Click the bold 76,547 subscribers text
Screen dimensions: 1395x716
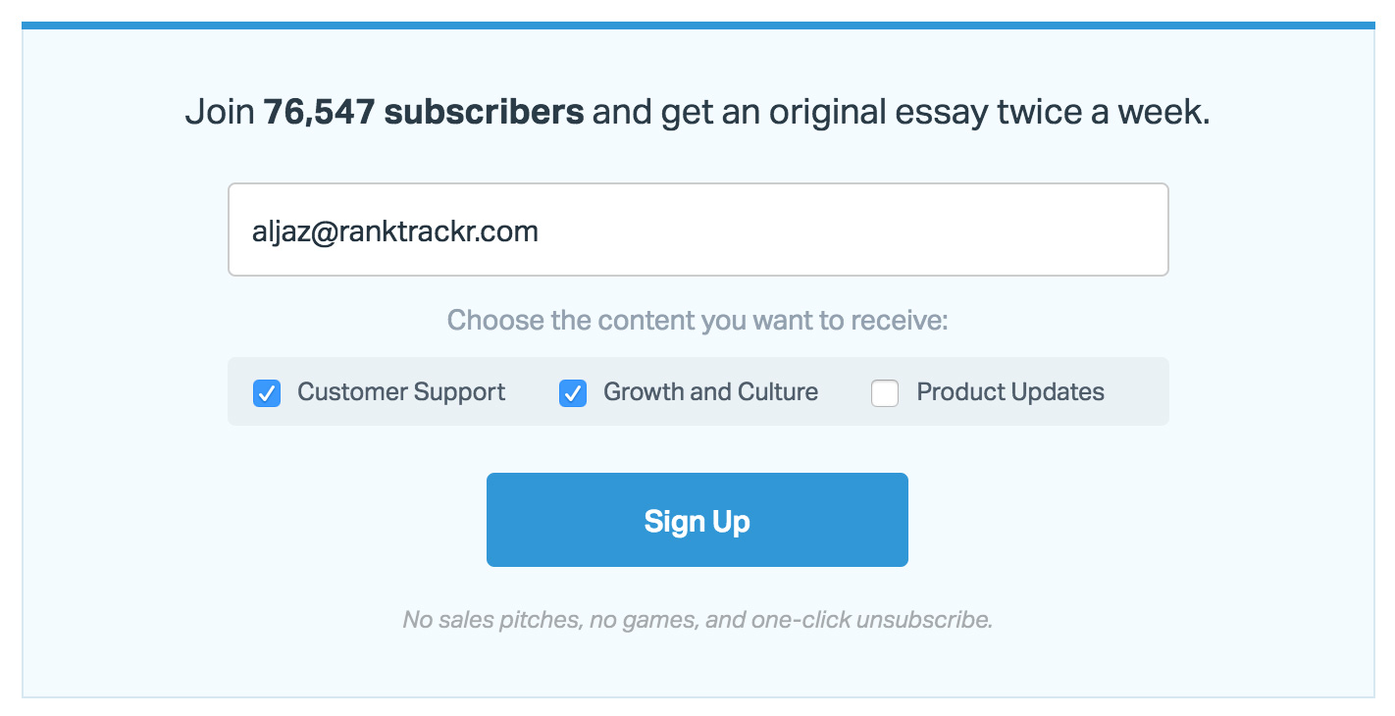point(424,112)
